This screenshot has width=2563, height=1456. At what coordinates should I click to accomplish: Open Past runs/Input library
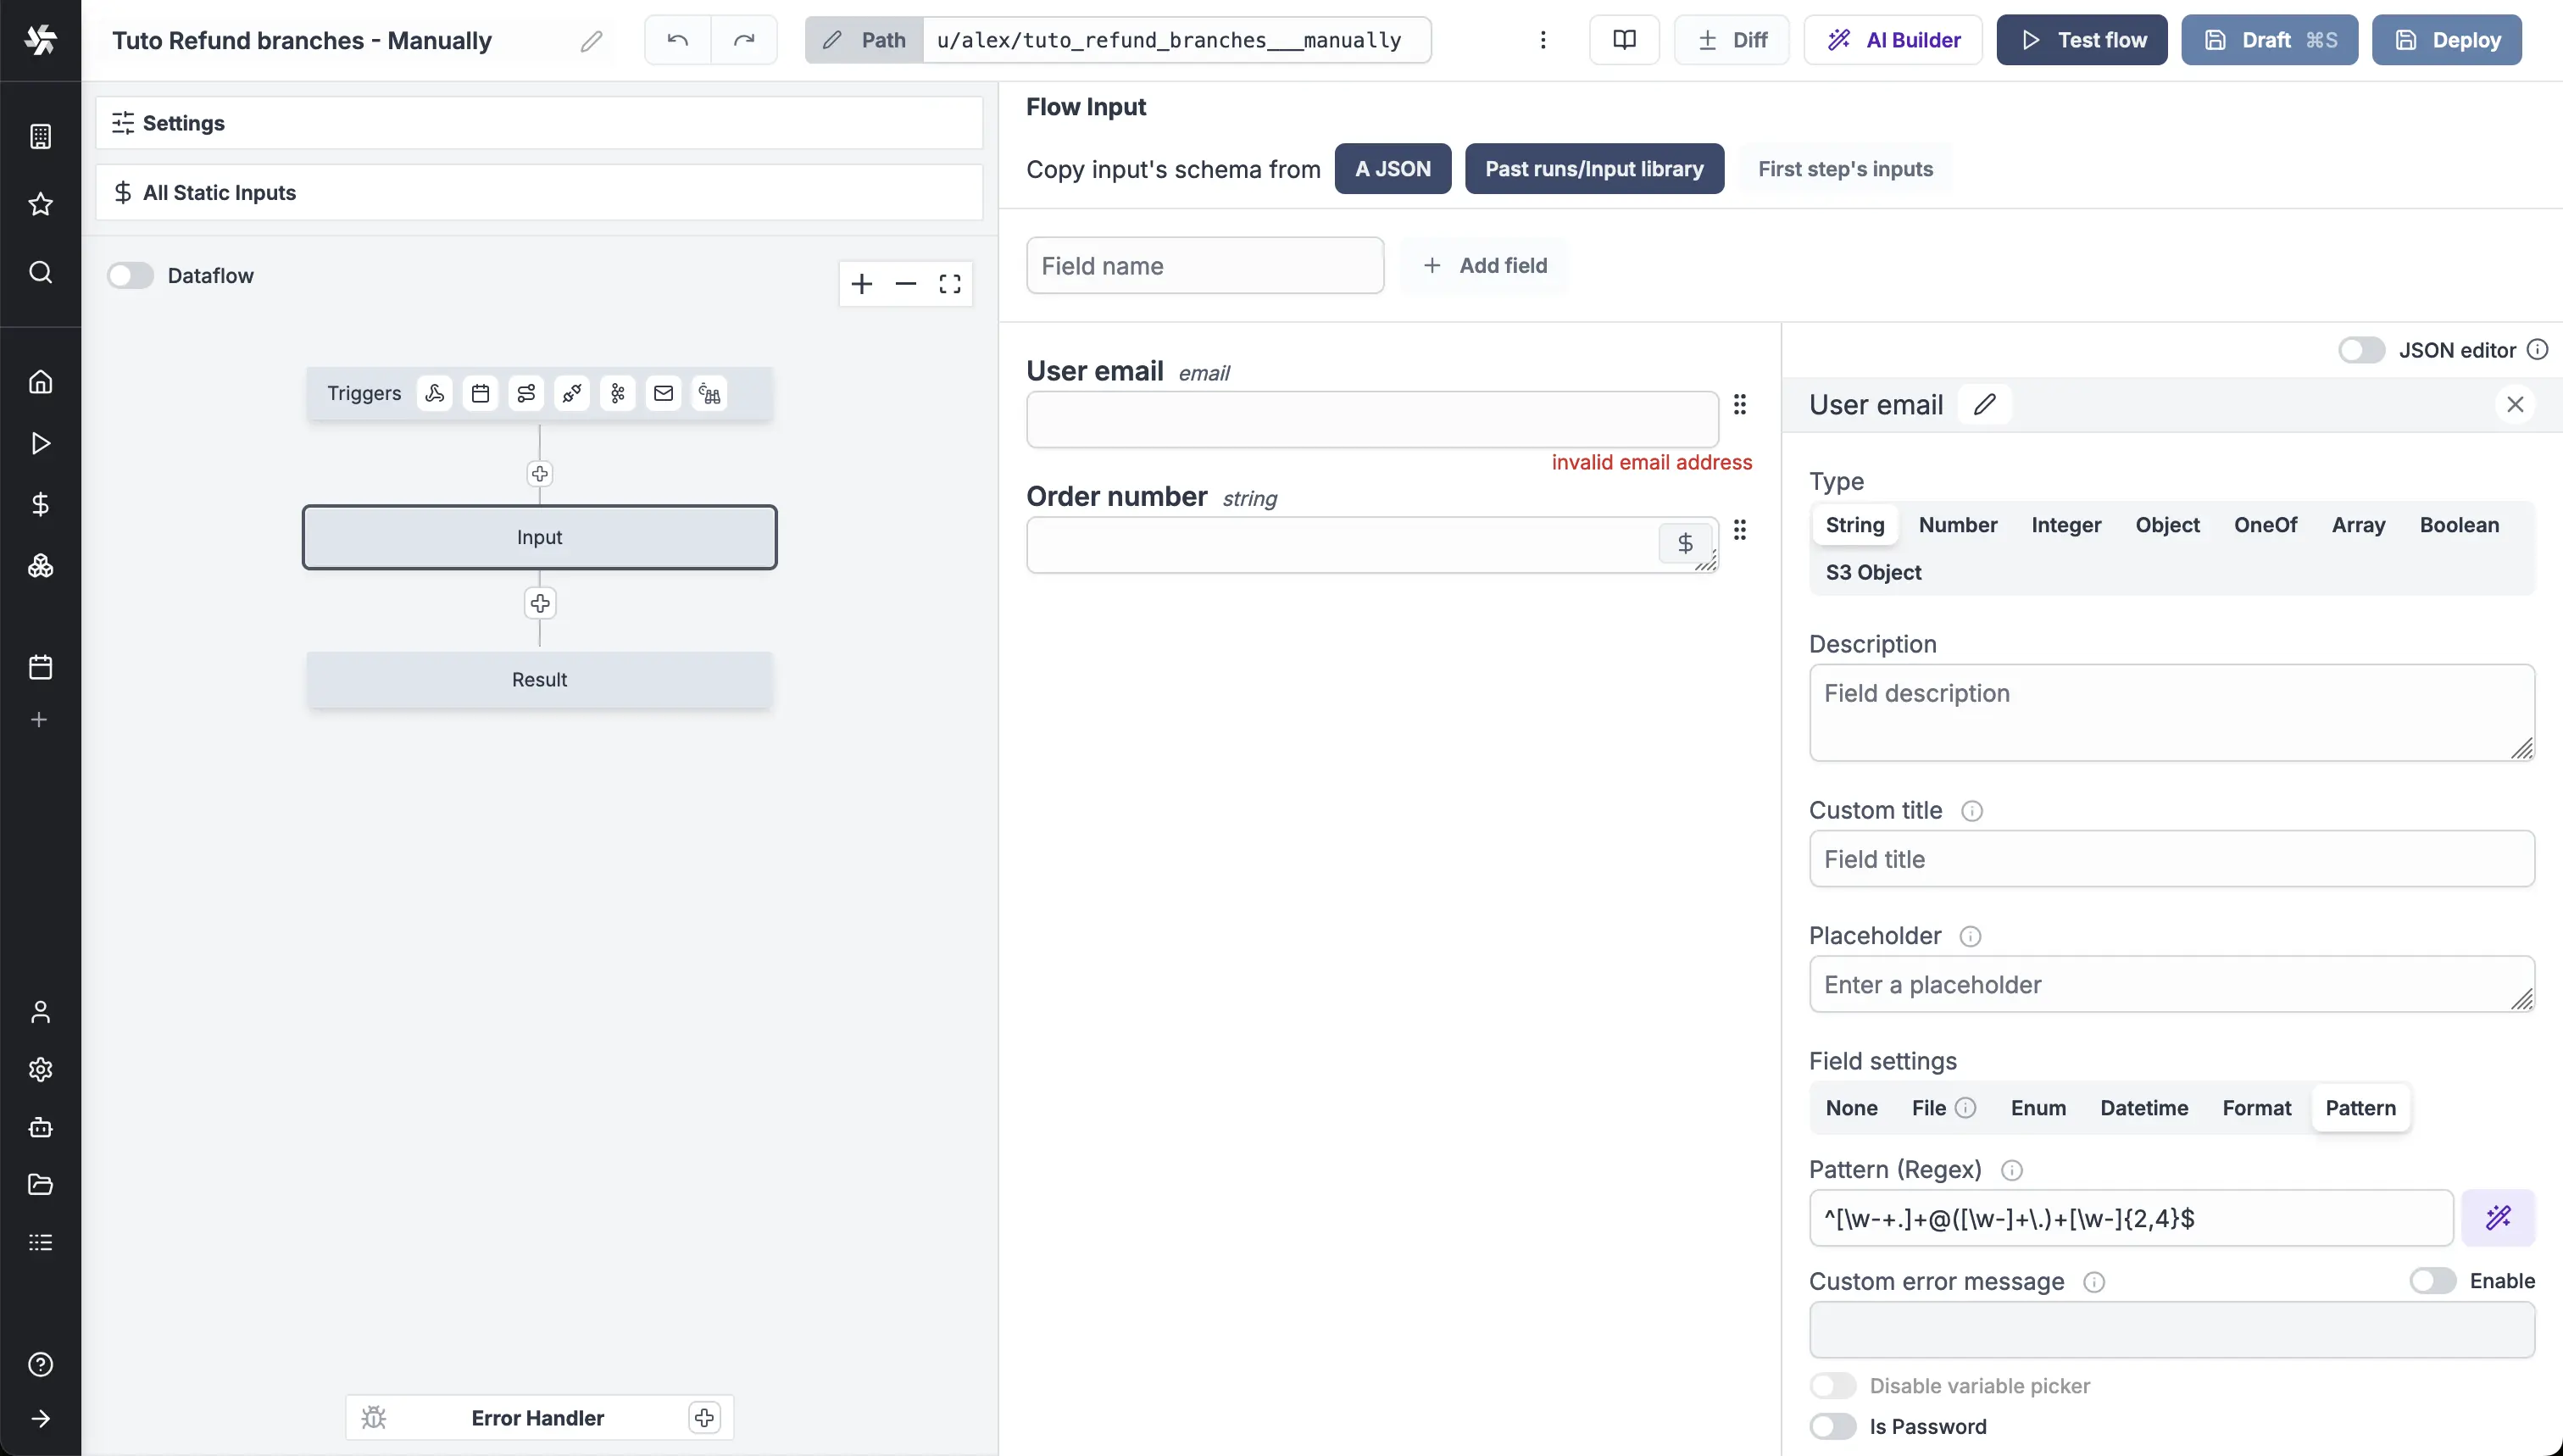click(x=1593, y=169)
